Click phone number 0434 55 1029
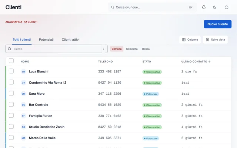237x148 pixels. [110, 105]
